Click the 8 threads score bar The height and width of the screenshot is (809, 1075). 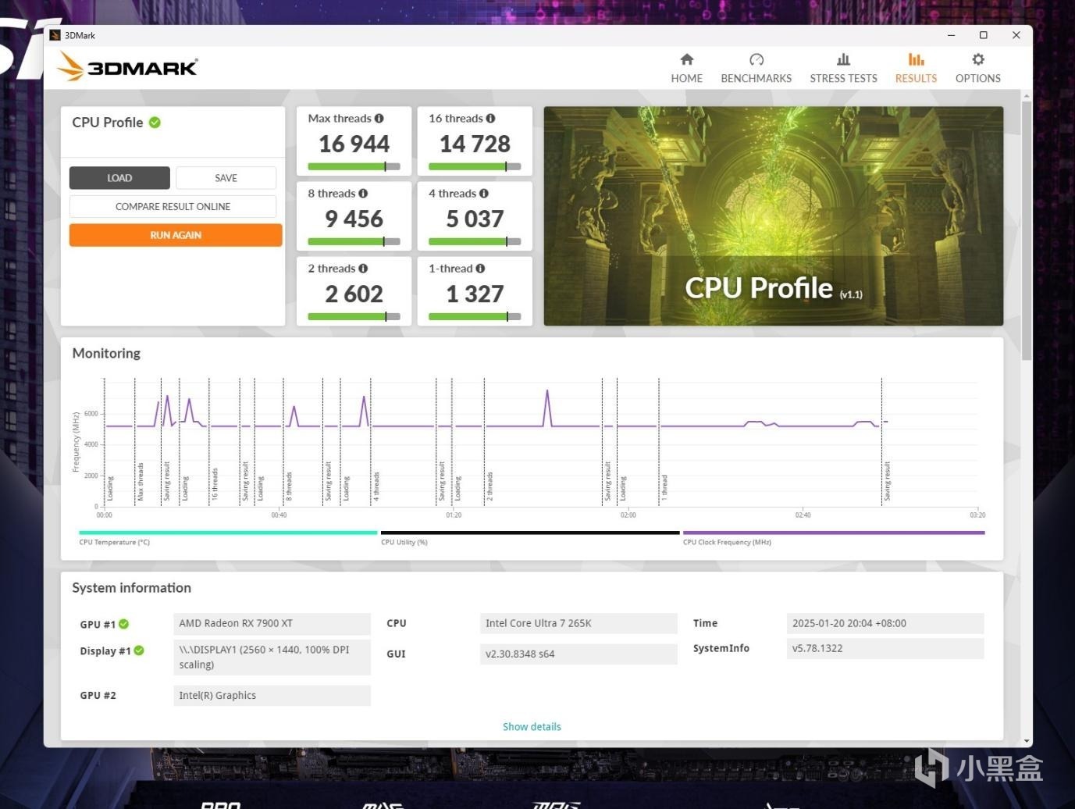pos(354,241)
